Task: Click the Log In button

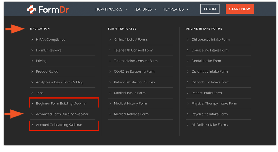Action: pos(210,9)
